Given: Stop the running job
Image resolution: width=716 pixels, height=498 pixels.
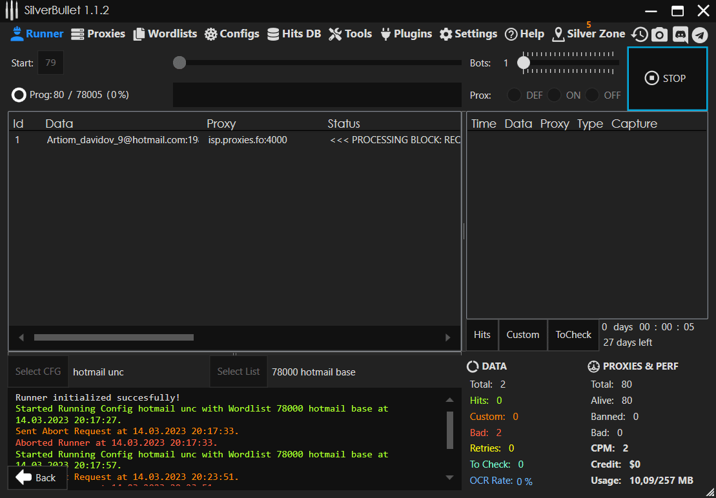Looking at the screenshot, I should point(666,79).
